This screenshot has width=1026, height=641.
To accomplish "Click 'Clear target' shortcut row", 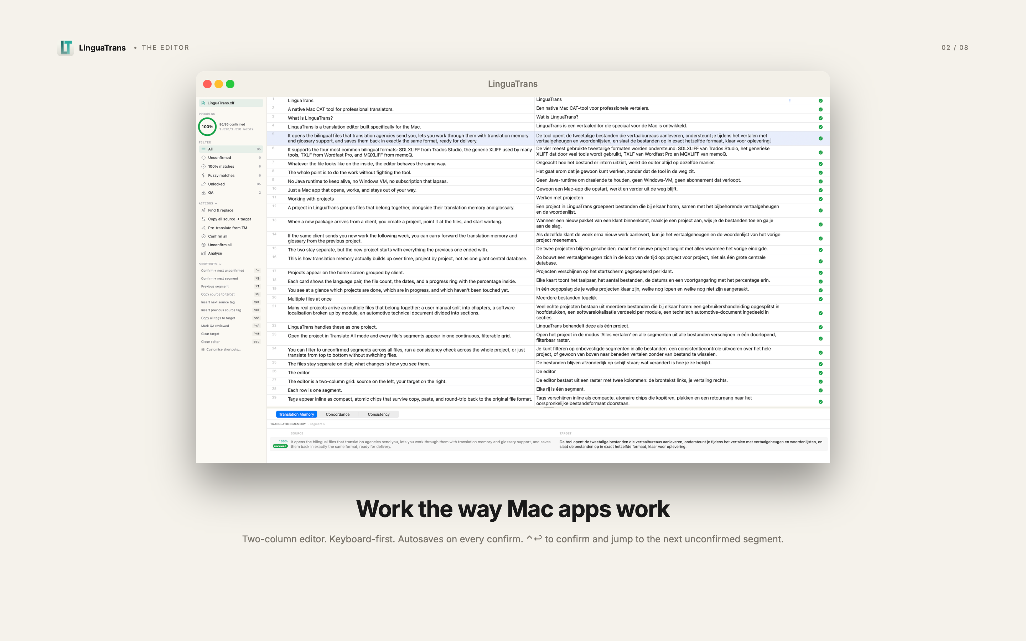I will point(231,334).
